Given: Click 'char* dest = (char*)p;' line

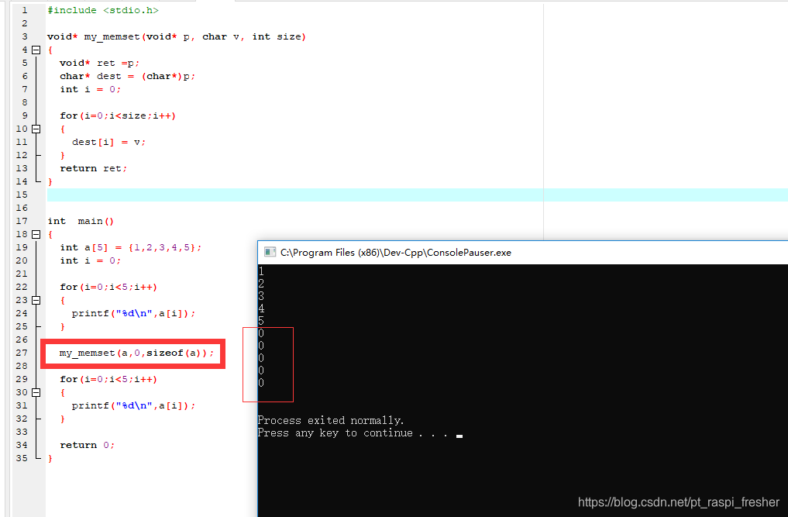Looking at the screenshot, I should pyautogui.click(x=127, y=76).
